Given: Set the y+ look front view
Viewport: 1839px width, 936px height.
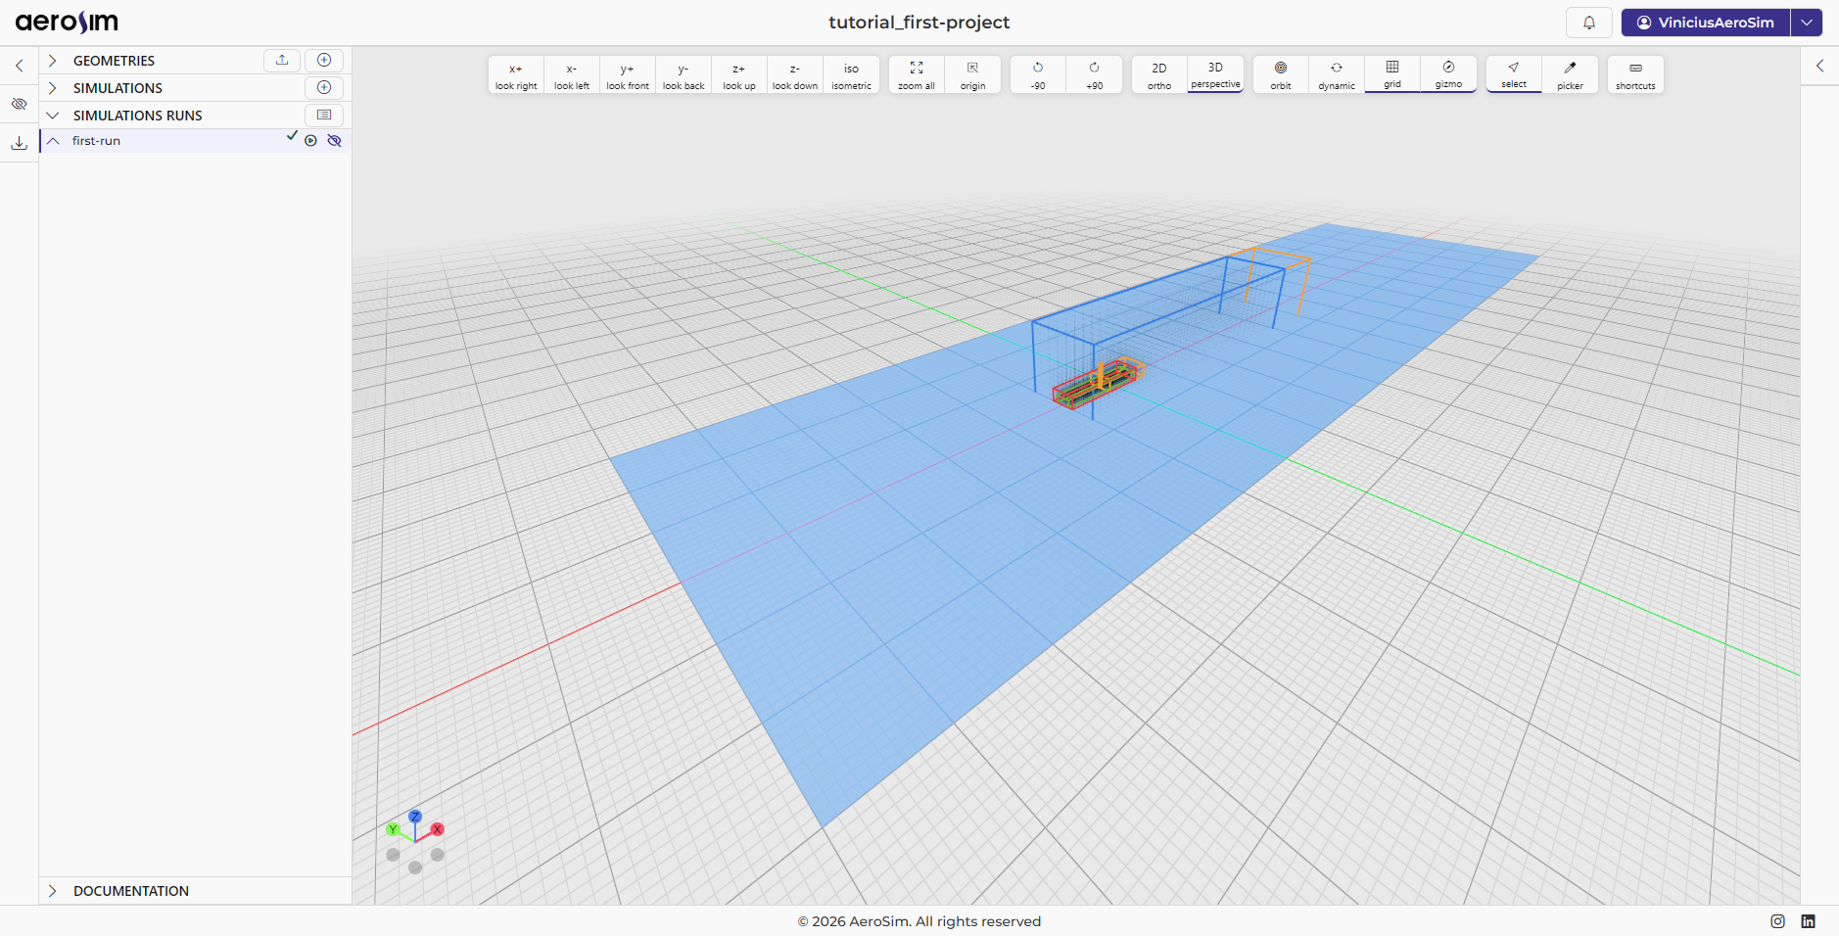Looking at the screenshot, I should pos(628,75).
